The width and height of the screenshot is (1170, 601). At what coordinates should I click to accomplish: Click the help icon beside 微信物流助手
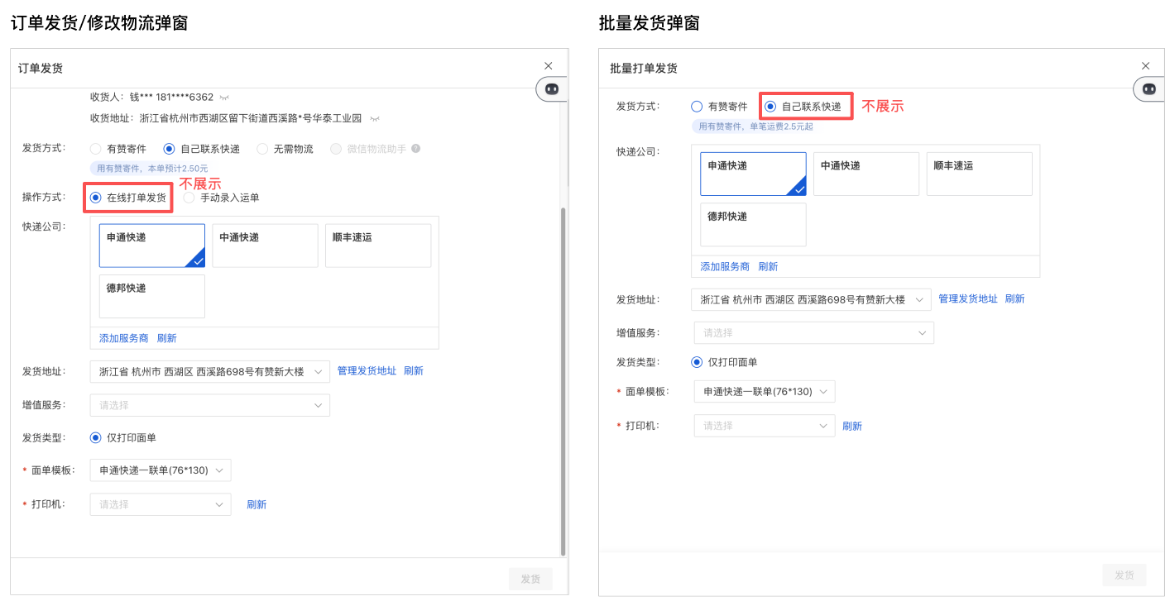416,149
